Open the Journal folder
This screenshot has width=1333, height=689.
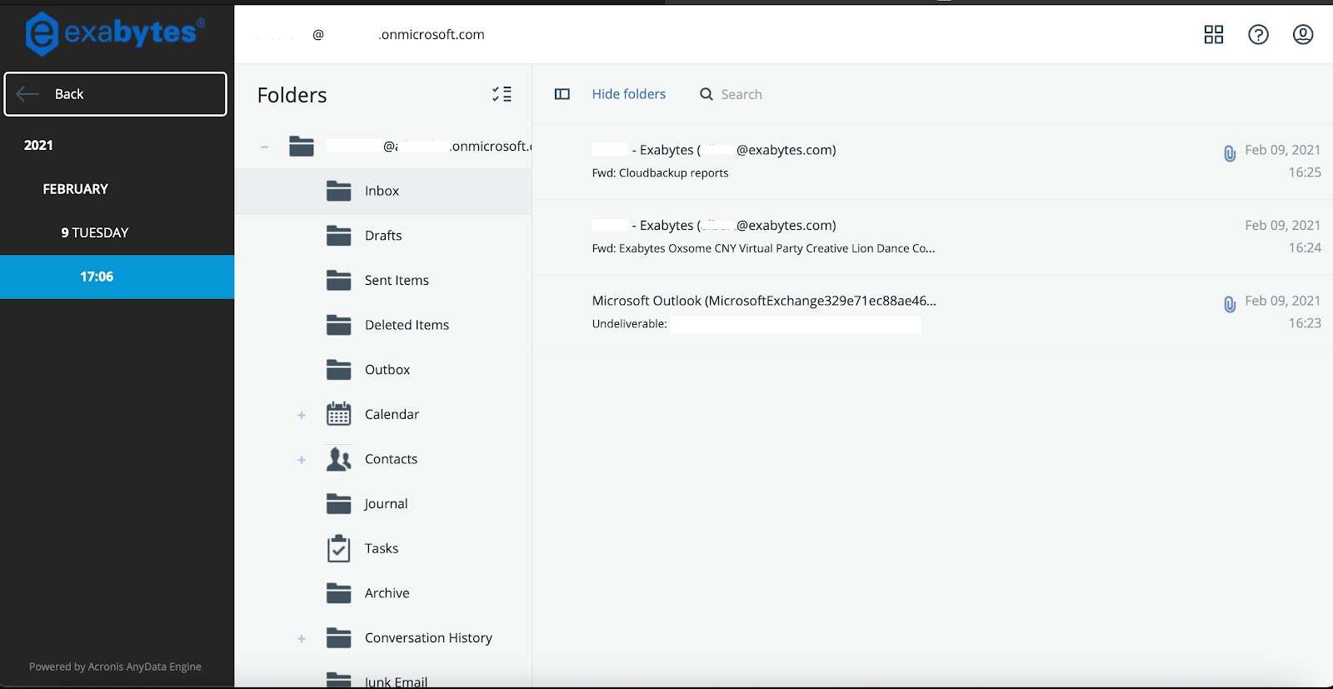[383, 504]
